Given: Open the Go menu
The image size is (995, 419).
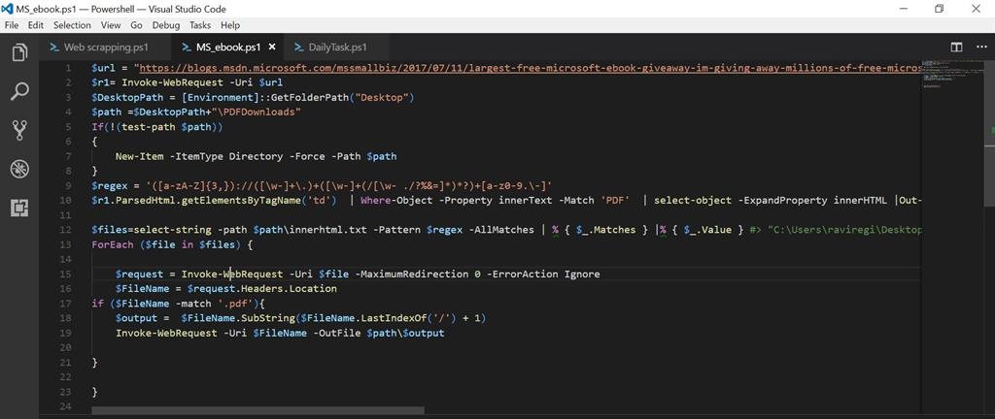Looking at the screenshot, I should click(x=136, y=25).
